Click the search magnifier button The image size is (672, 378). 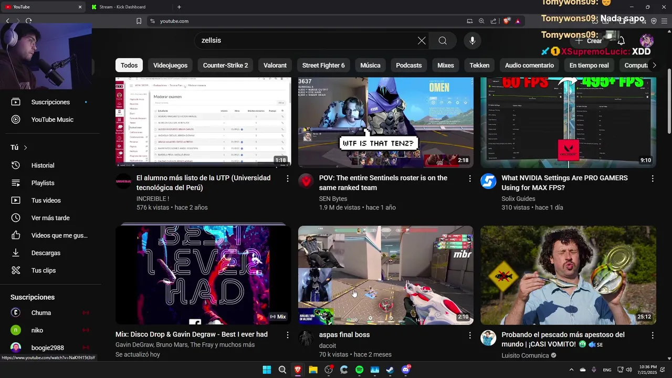[443, 40]
